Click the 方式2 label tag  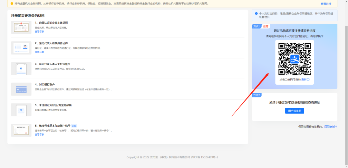click(257, 95)
